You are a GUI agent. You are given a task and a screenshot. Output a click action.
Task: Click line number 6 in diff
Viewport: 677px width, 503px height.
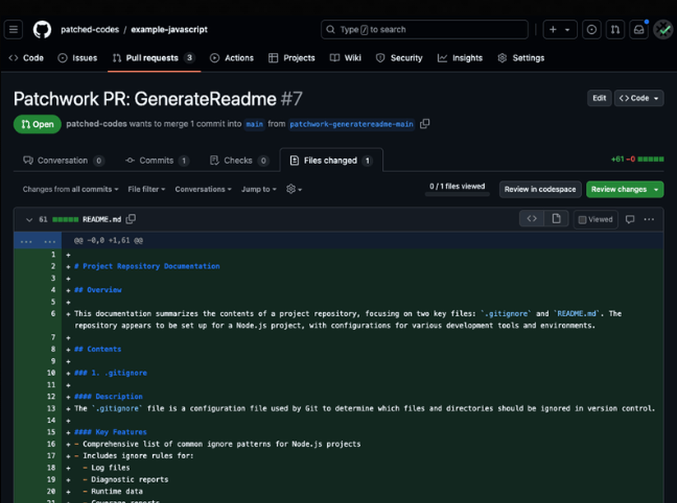[x=53, y=313]
